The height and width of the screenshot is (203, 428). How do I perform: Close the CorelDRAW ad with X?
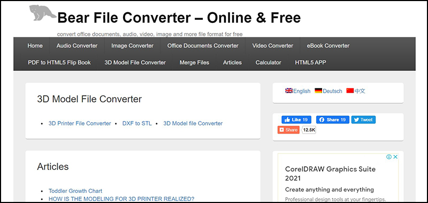pos(395,157)
